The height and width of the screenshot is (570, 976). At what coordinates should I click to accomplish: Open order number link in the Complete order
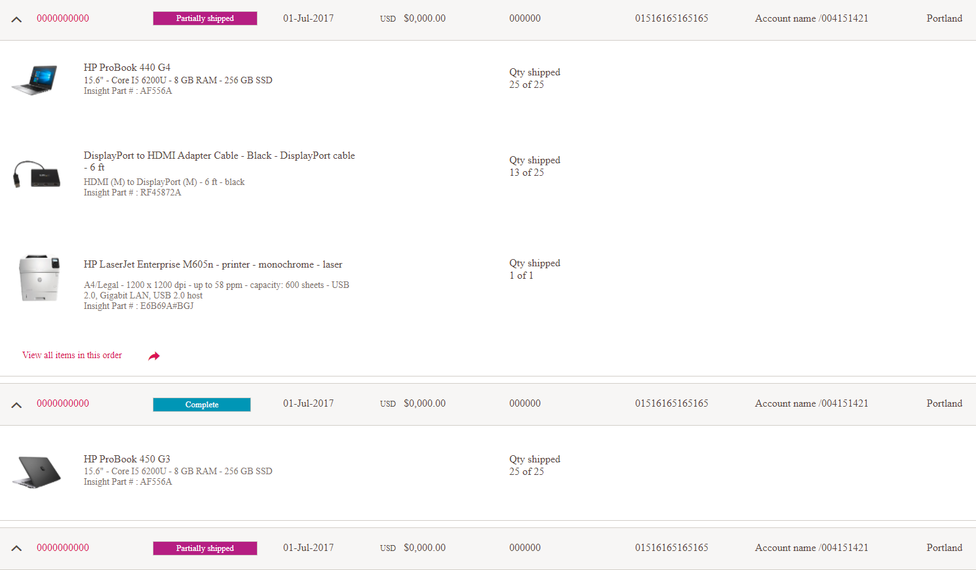click(63, 404)
